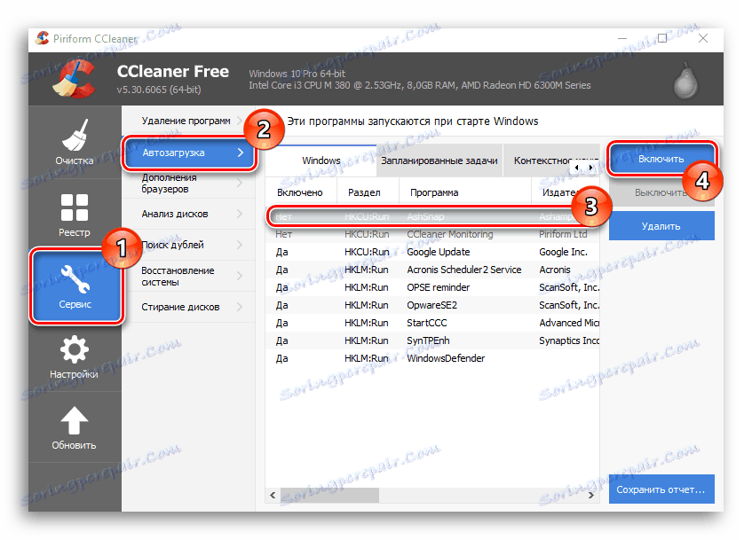The height and width of the screenshot is (540, 752).
Task: Switch to the Запланированные задачи tab
Action: click(x=439, y=160)
